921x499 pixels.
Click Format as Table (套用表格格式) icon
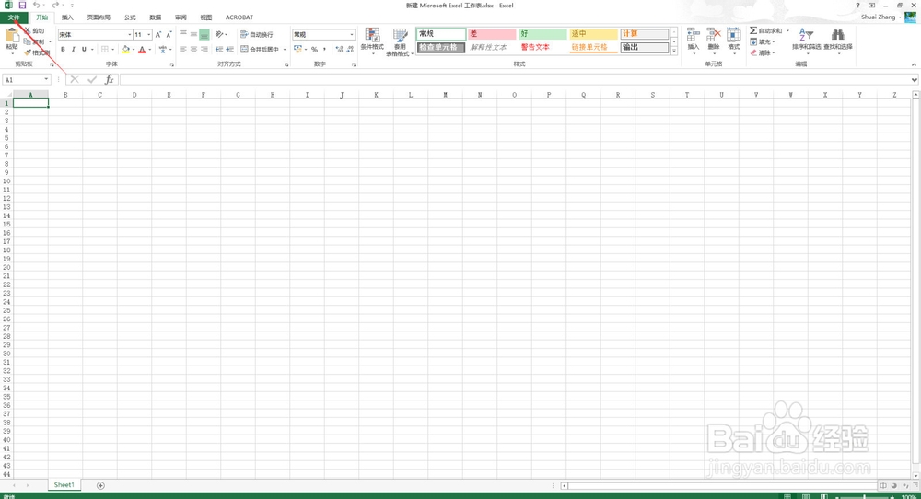[400, 35]
